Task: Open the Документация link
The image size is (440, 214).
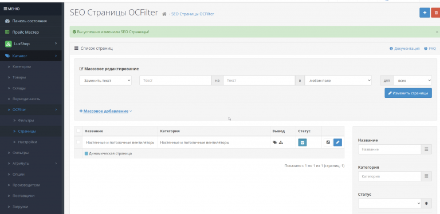Action: click(x=407, y=49)
